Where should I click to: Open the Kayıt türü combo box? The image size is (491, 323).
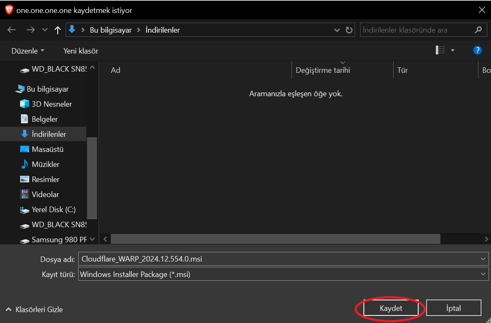coord(284,274)
